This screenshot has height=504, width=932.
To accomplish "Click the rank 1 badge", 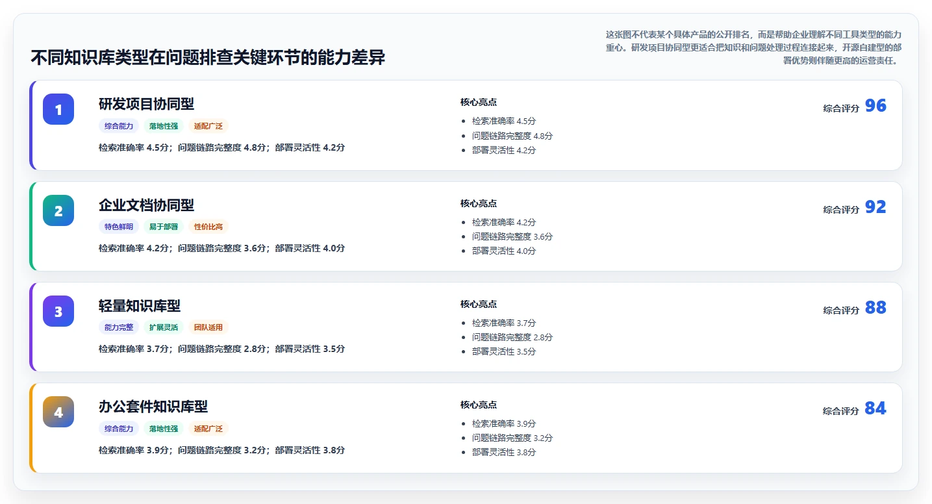I will point(58,109).
